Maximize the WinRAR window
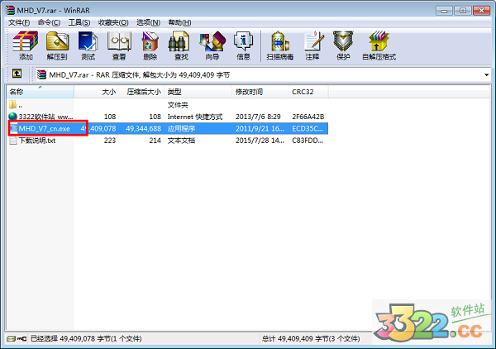 tap(462, 11)
